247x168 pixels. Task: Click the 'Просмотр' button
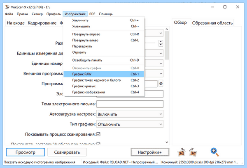[x=26, y=152]
